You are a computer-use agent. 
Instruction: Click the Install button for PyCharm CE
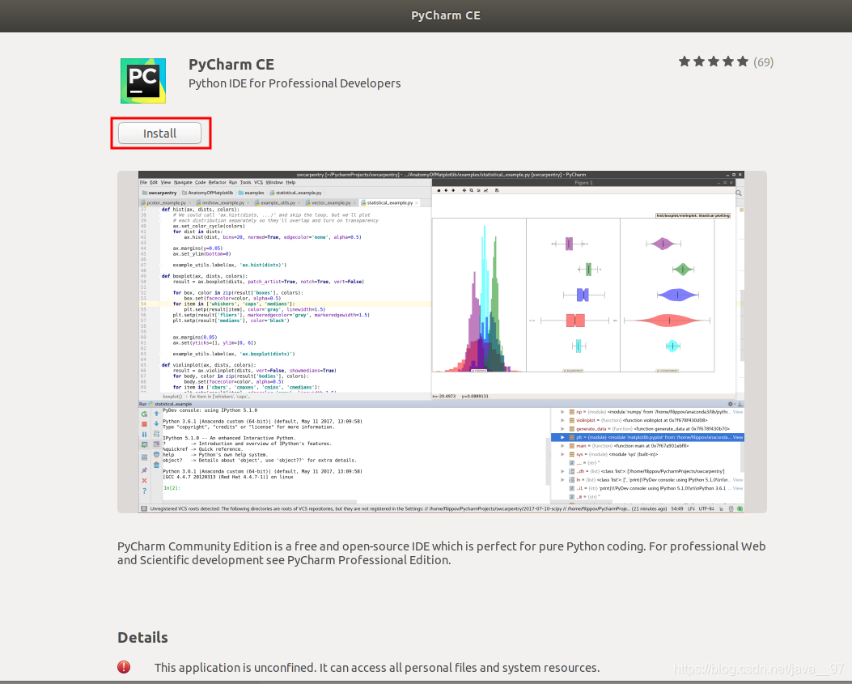159,134
